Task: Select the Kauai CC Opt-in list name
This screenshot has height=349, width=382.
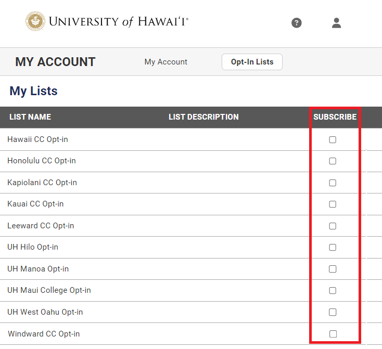Action: 35,204
